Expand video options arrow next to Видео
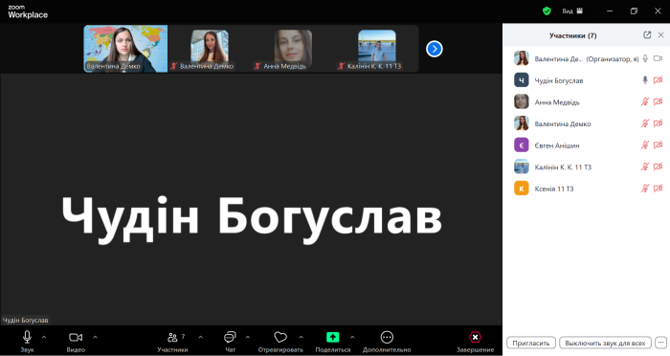The height and width of the screenshot is (356, 670). pyautogui.click(x=95, y=337)
